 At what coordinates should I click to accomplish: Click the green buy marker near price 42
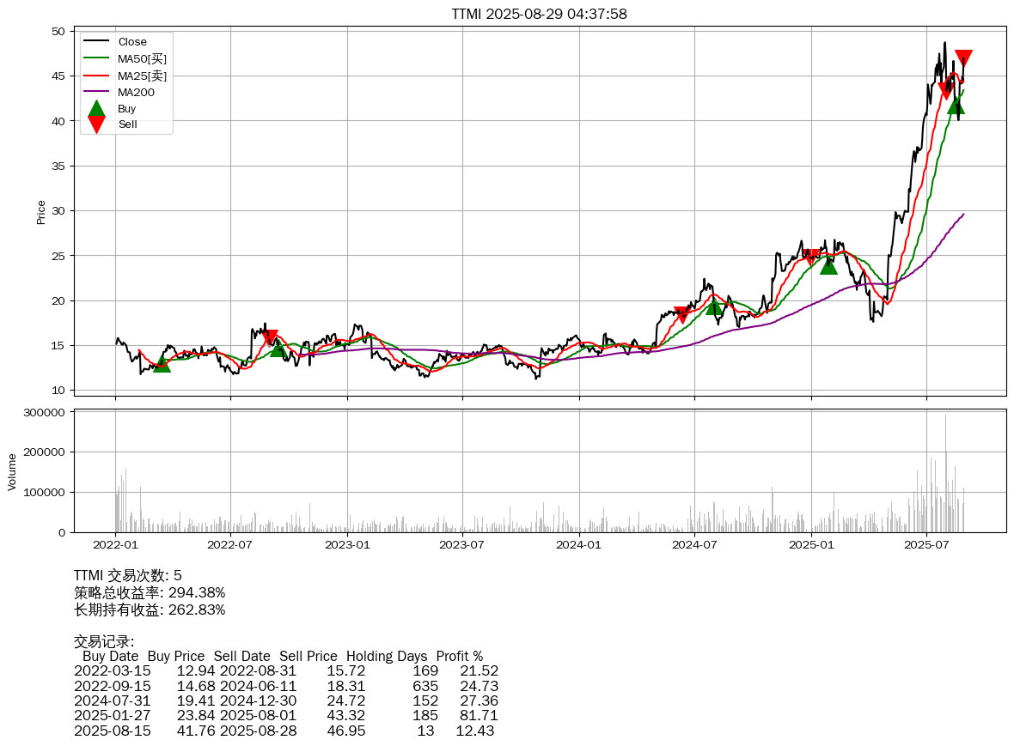click(956, 105)
